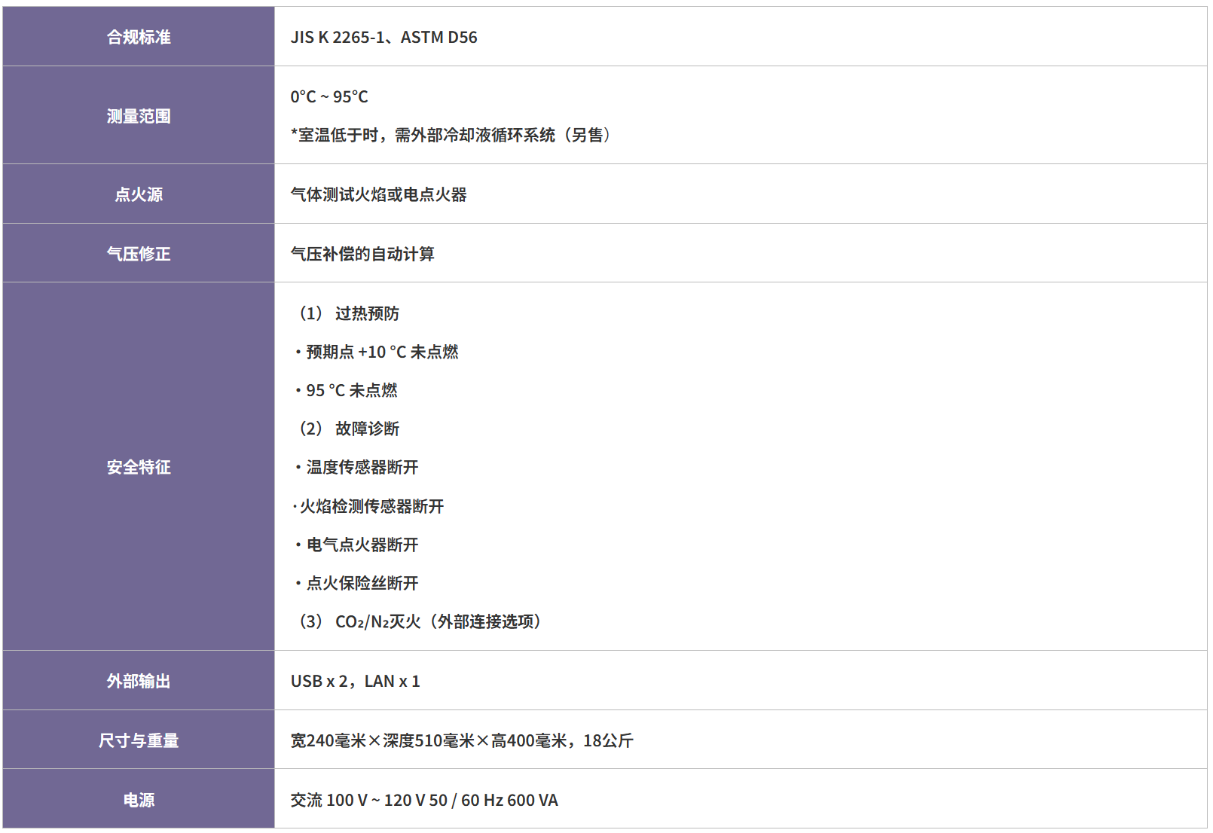Click the 合规标准 header cell
This screenshot has width=1213, height=833.
(139, 36)
